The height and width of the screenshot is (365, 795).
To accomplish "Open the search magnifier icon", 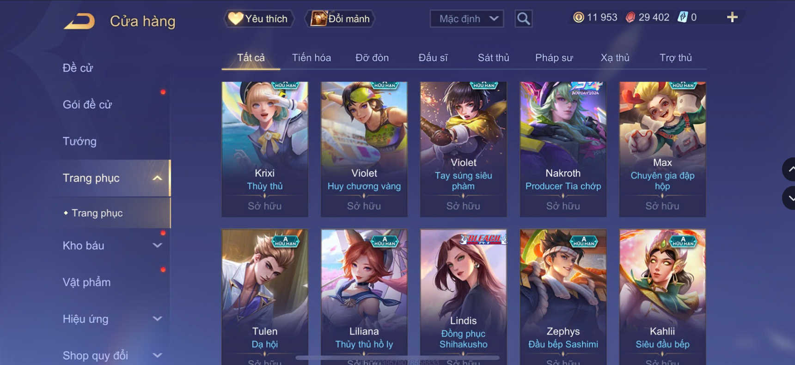I will pyautogui.click(x=523, y=18).
